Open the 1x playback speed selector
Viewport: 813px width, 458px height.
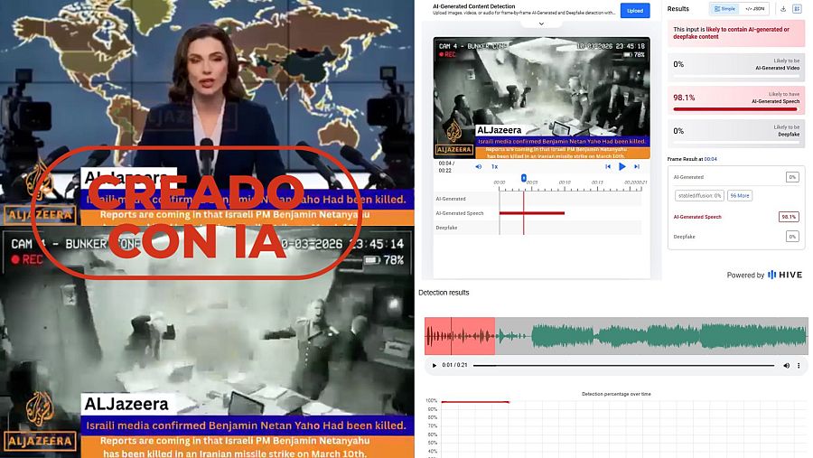[494, 166]
